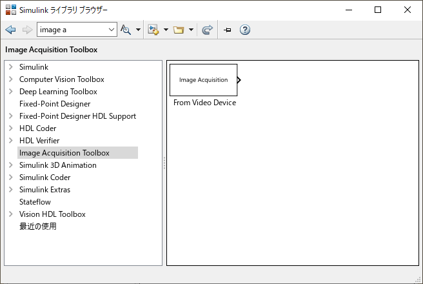Select Fixed-Point Designer library
Screen dimensions: 423x284
tap(55, 104)
